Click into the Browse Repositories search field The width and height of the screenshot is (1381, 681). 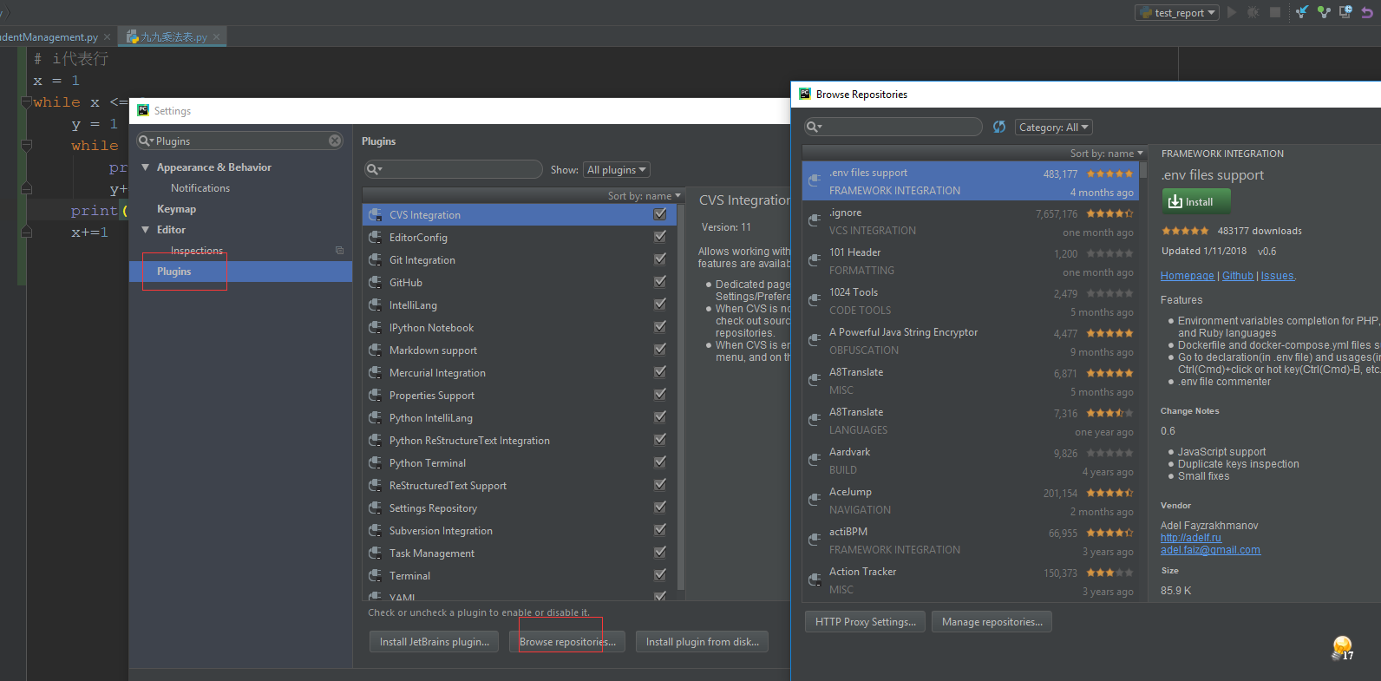[x=893, y=127]
